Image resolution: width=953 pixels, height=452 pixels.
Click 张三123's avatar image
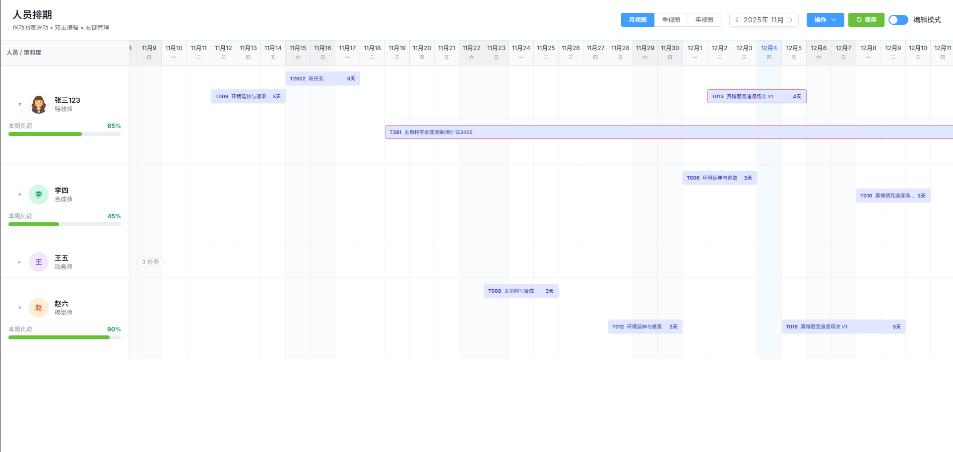tap(38, 104)
